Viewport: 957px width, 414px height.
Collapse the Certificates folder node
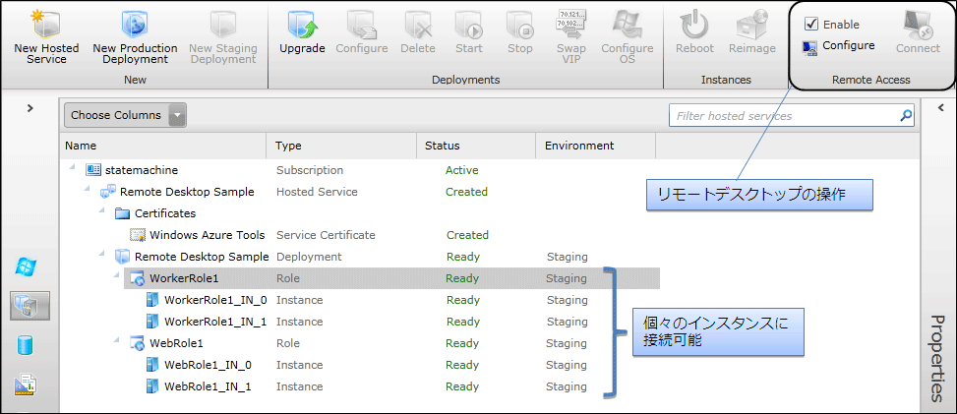coord(102,211)
